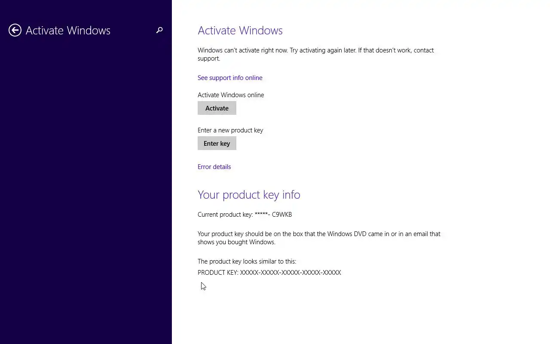Click the Activate Windows online label
Screen dimensions: 550x344
click(231, 95)
